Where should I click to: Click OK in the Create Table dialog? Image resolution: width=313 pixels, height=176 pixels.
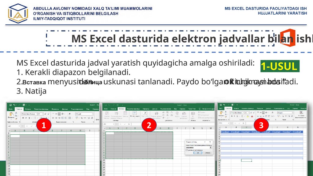point(198,153)
